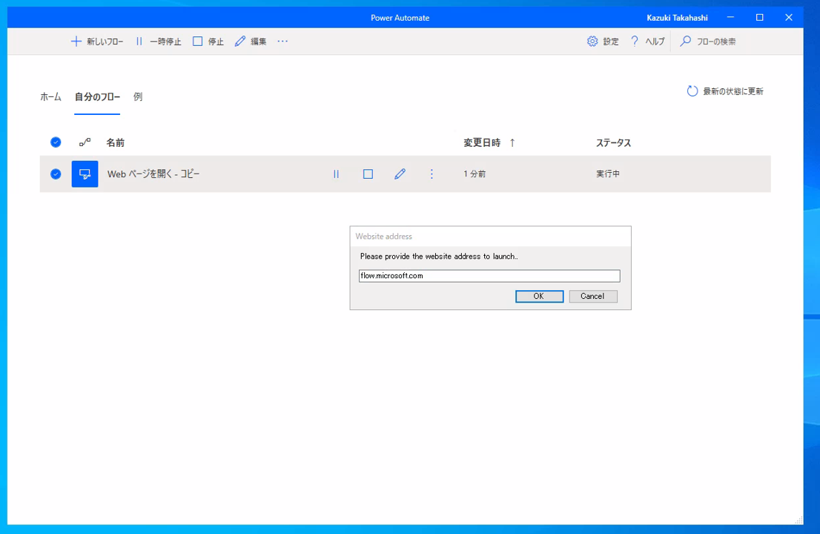Click the desktop flow type icon
The width and height of the screenshot is (820, 534).
tap(85, 174)
